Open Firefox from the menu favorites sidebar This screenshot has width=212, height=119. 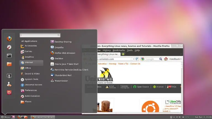[x=9, y=39]
